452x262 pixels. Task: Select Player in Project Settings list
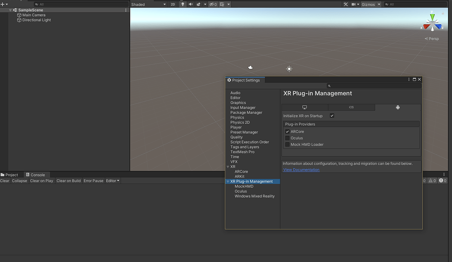coord(236,127)
